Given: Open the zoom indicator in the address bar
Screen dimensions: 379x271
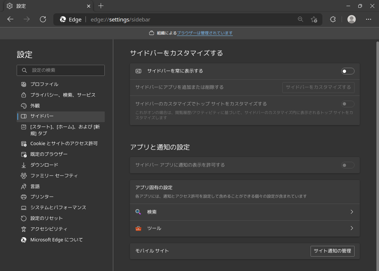Looking at the screenshot, I should 301,19.
